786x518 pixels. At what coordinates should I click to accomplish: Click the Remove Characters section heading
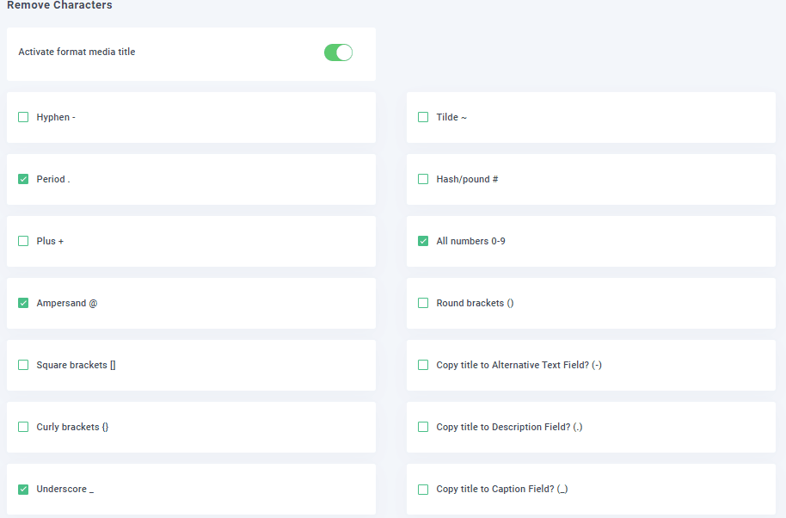[x=59, y=6]
